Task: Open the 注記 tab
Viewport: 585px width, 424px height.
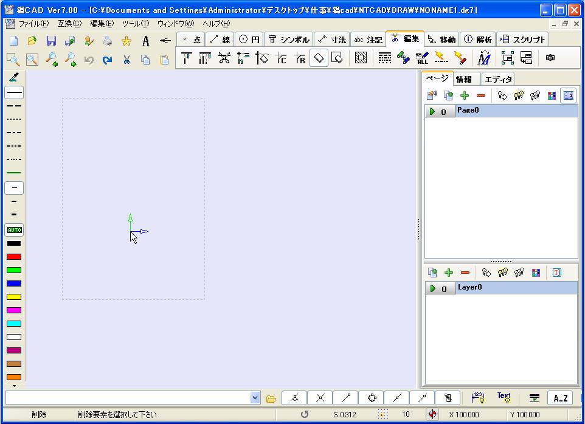Action: point(368,39)
